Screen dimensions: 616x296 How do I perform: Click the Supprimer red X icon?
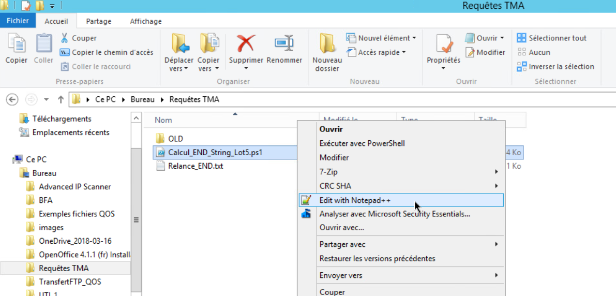246,44
